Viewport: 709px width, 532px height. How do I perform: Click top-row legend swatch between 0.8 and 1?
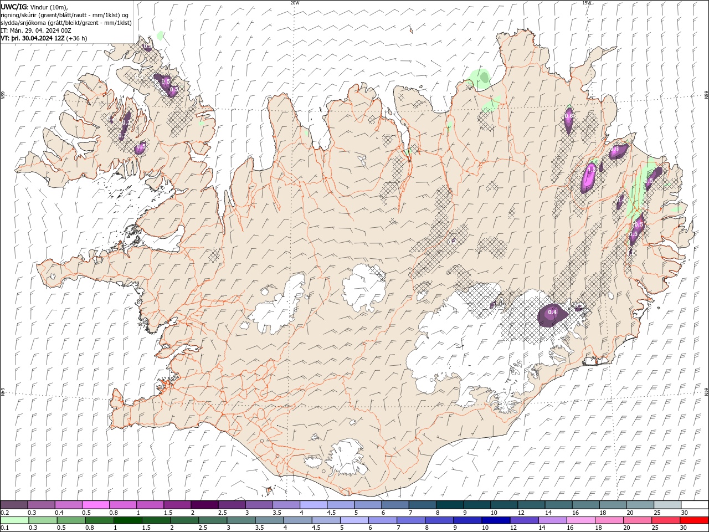[x=123, y=505]
